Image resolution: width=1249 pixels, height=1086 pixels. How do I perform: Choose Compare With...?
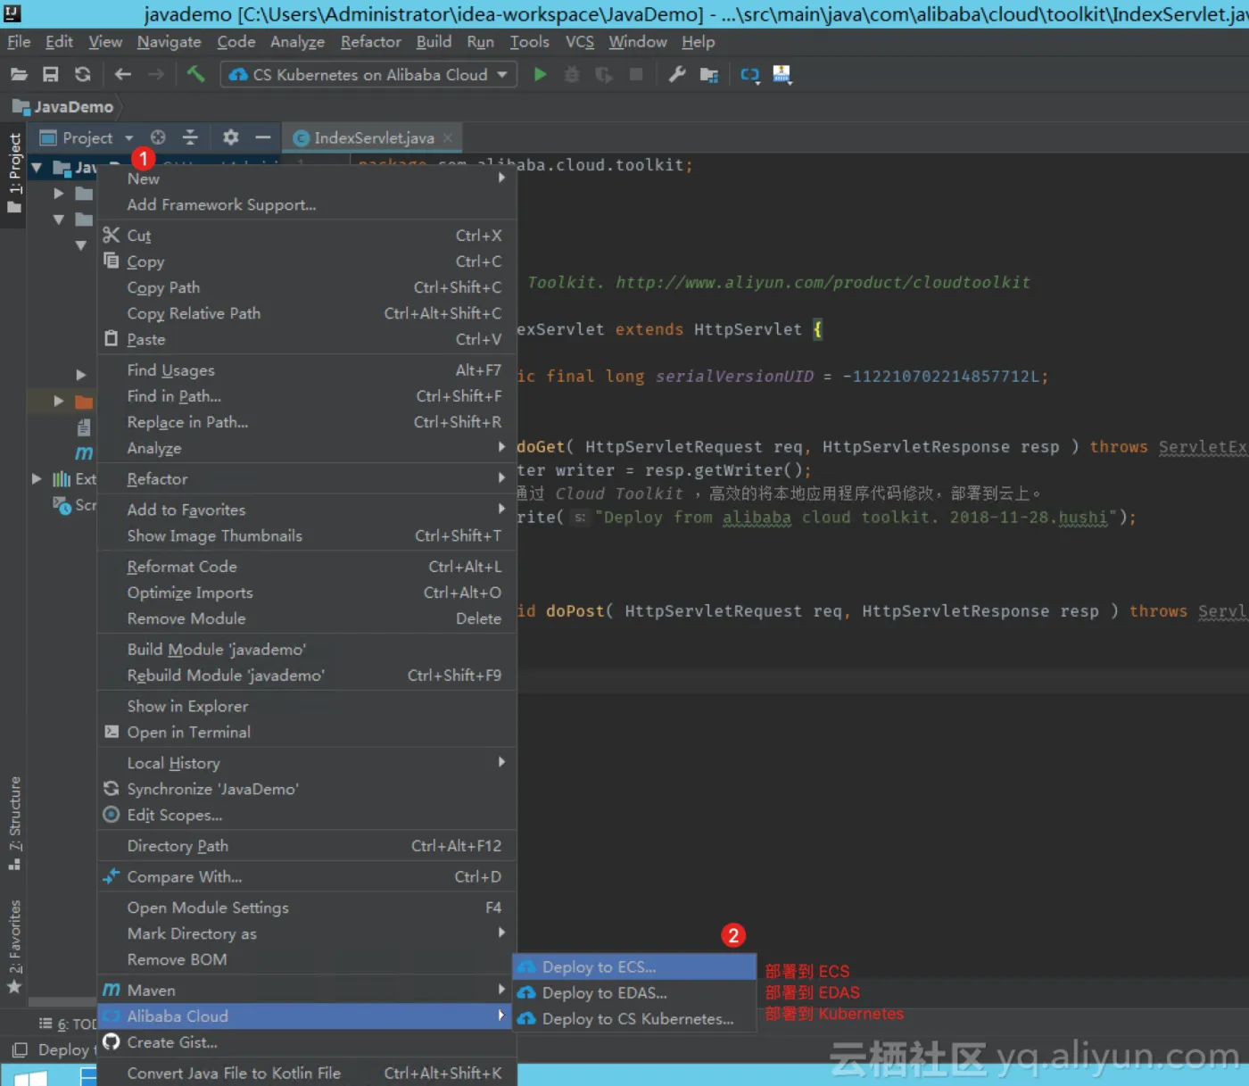307,877
